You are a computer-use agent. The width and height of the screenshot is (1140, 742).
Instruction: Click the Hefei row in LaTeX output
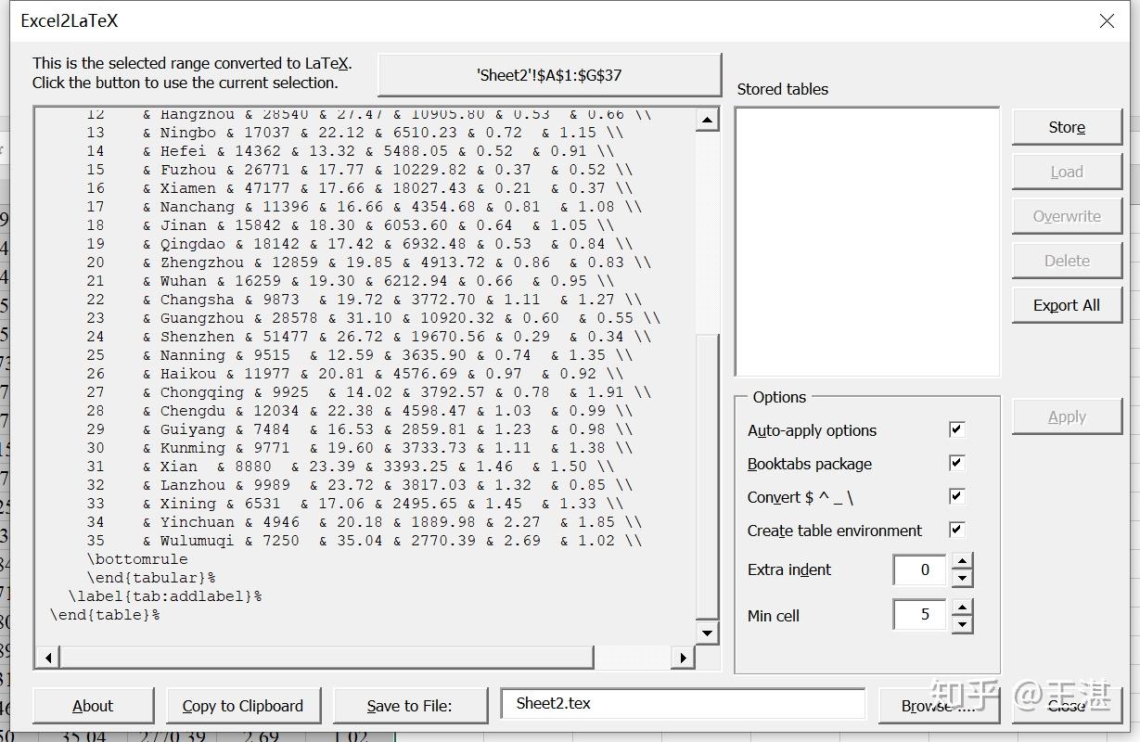tap(351, 151)
